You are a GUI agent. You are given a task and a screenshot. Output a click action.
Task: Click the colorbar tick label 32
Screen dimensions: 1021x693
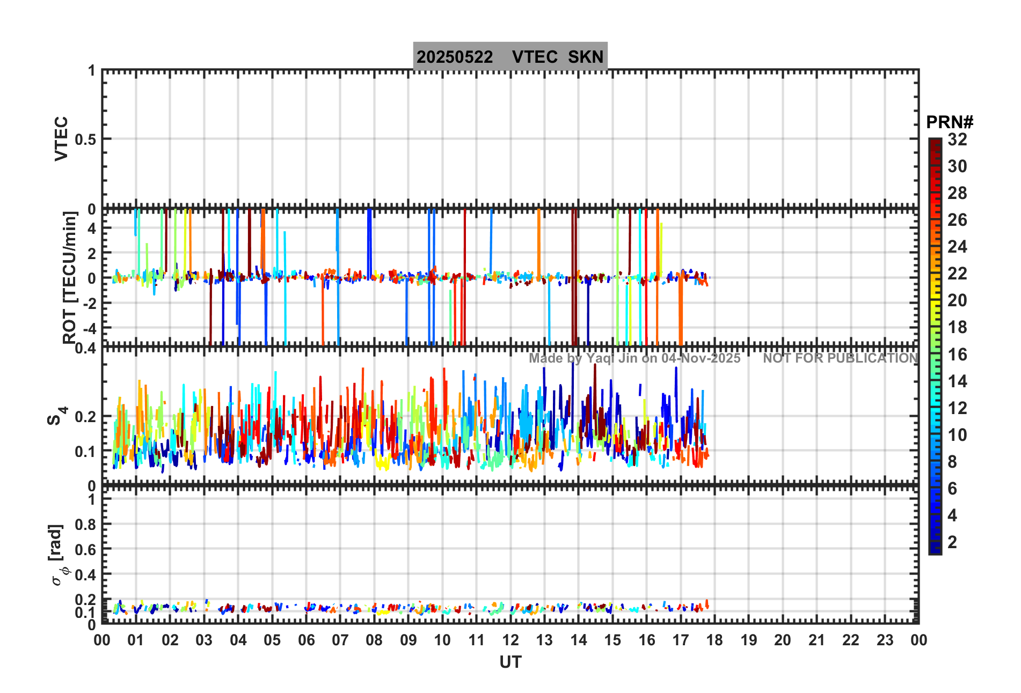point(957,139)
